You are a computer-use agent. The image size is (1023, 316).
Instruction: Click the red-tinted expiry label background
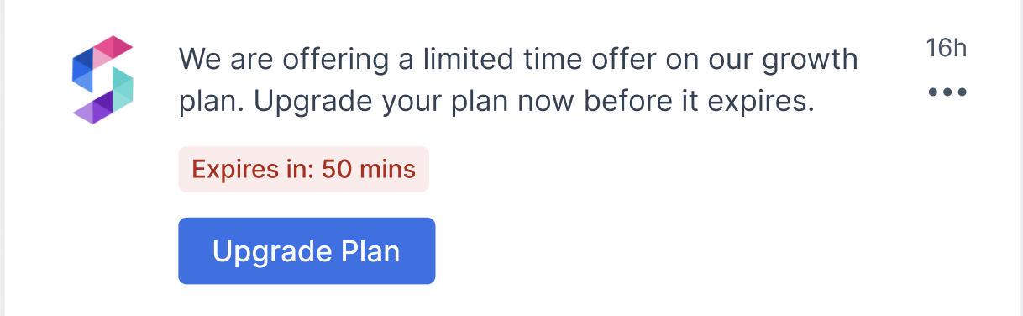(x=303, y=169)
